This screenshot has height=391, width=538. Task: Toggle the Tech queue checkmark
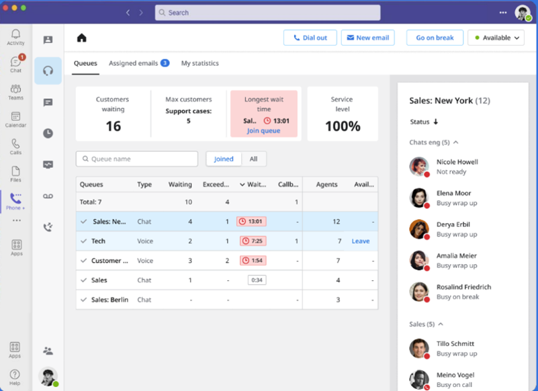[x=84, y=241]
